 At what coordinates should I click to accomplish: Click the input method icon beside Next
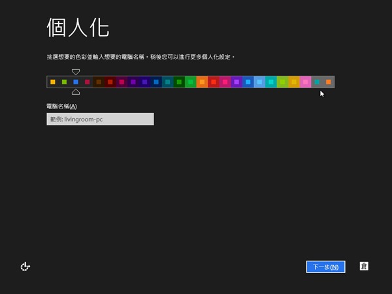coord(364,266)
